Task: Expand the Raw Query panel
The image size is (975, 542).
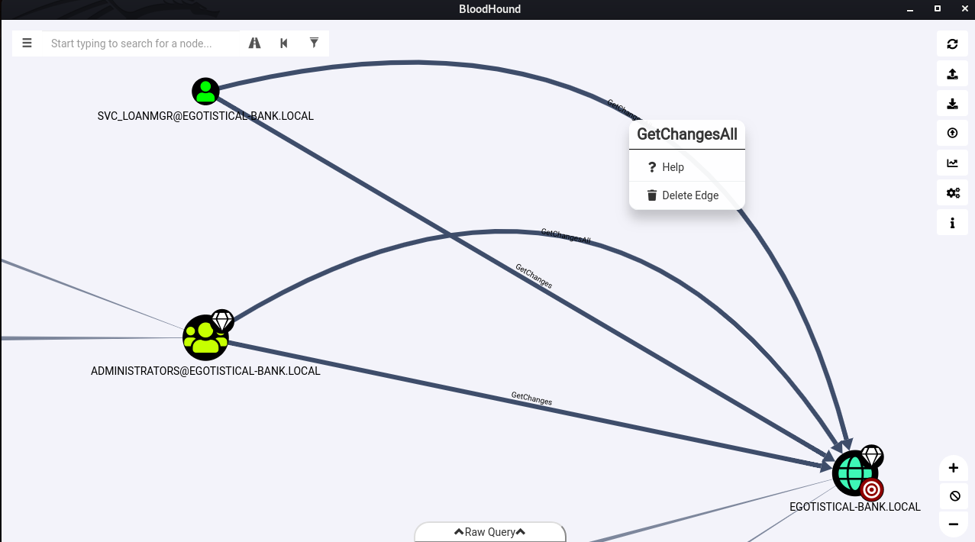Action: tap(490, 532)
